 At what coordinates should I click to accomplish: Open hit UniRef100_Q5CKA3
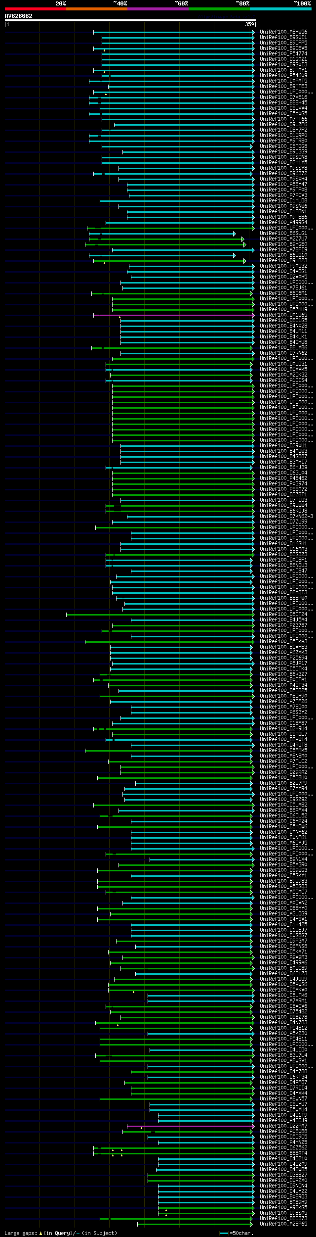283,642
